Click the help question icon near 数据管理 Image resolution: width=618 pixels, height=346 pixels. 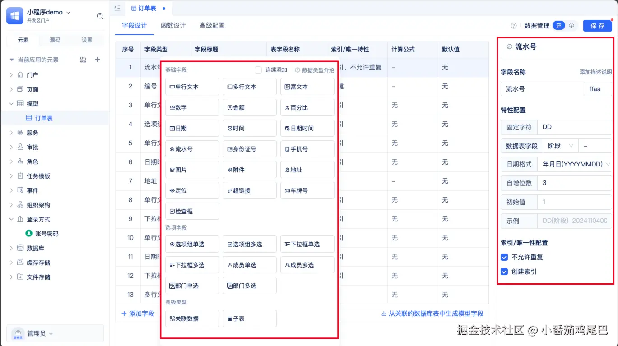(514, 26)
